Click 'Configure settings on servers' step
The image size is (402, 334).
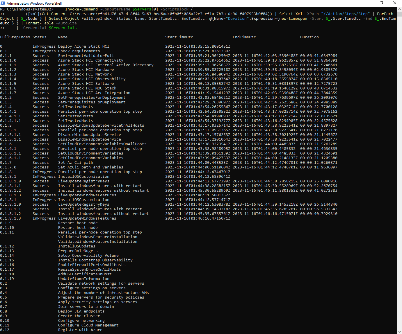(92, 288)
